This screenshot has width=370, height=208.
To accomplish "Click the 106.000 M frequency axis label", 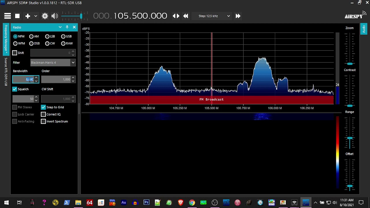I will (x=275, y=108).
